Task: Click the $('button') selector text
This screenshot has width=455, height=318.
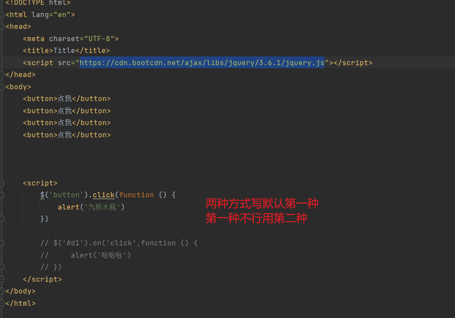Action: [64, 195]
